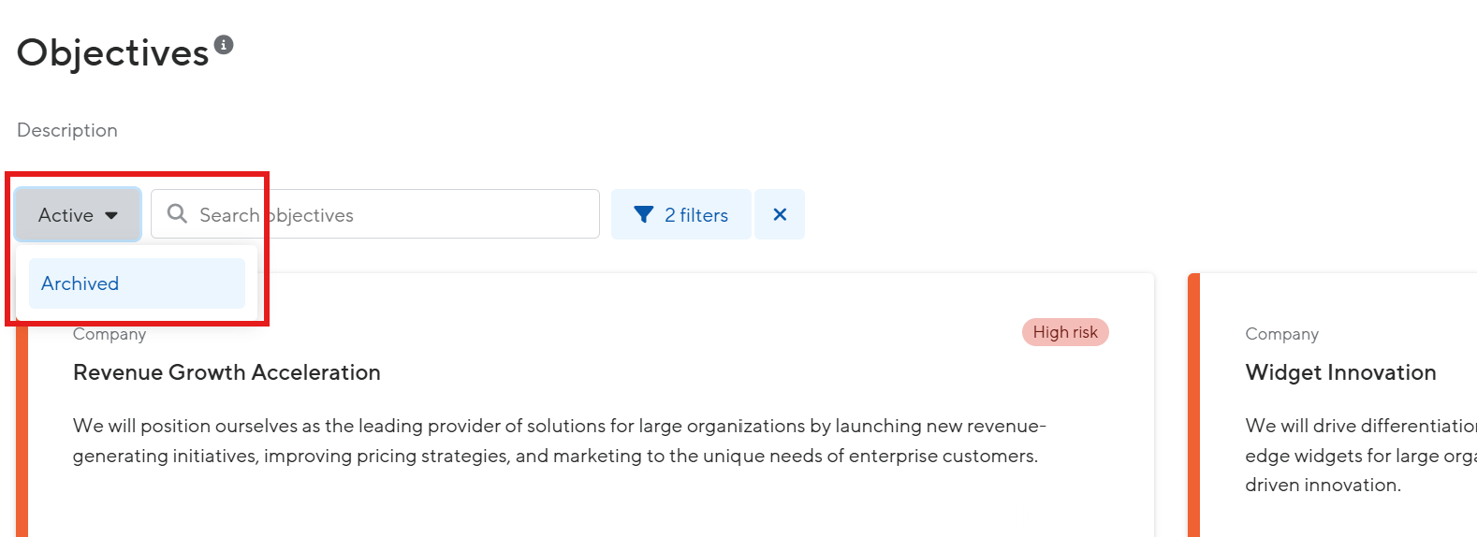The image size is (1477, 537).
Task: Click into the Search objectives field
Action: point(375,214)
